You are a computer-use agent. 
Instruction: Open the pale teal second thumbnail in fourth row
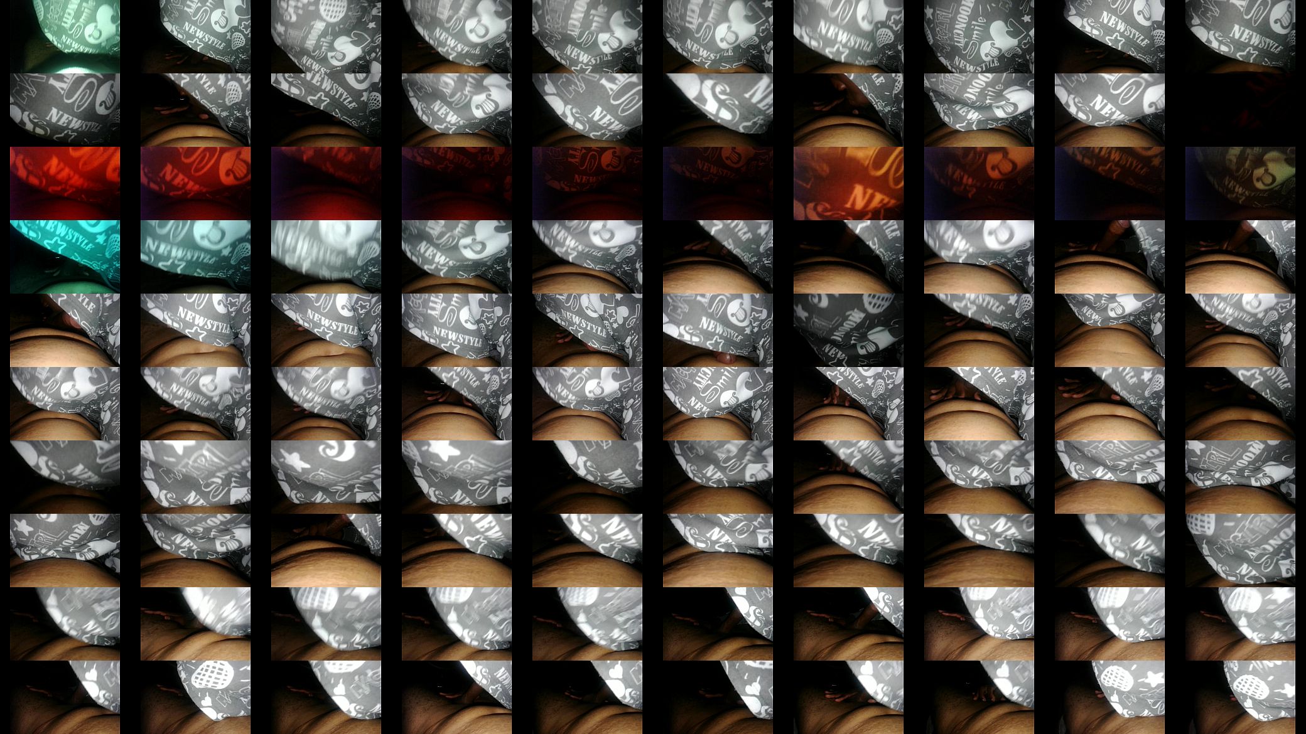coord(195,257)
